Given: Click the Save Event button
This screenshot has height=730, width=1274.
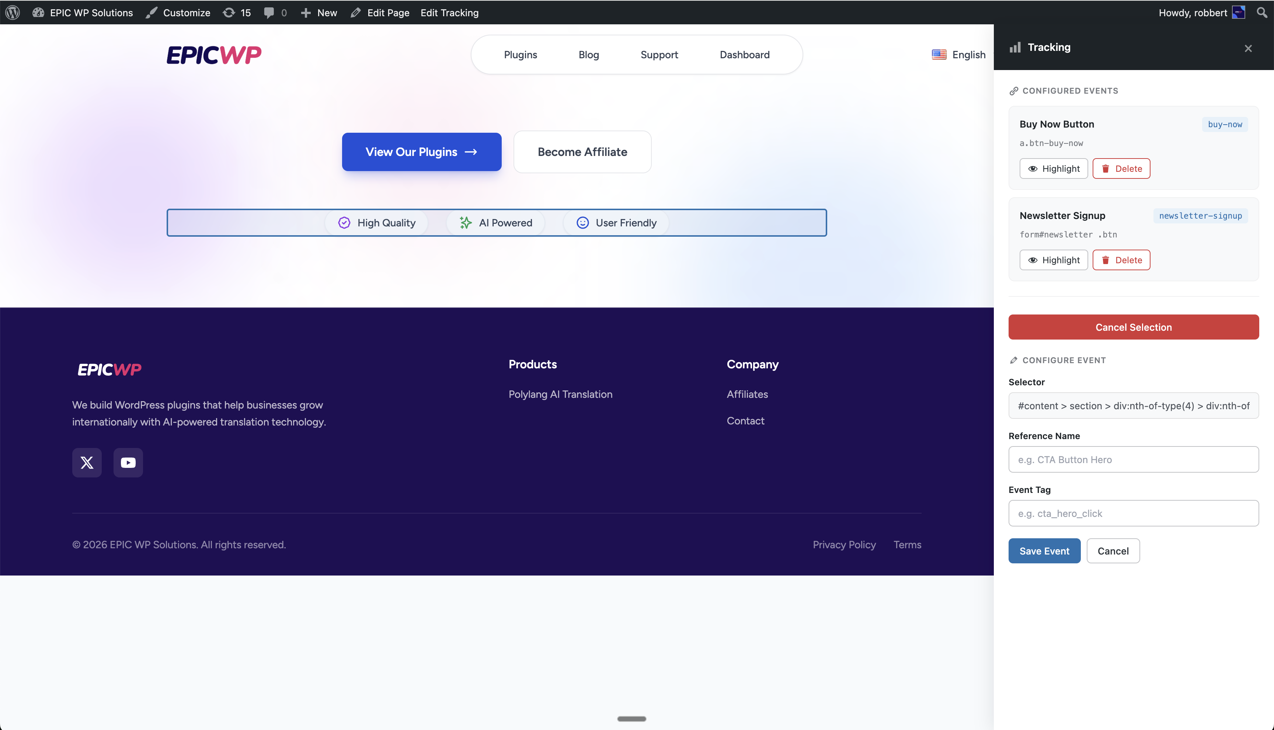Looking at the screenshot, I should (1044, 551).
